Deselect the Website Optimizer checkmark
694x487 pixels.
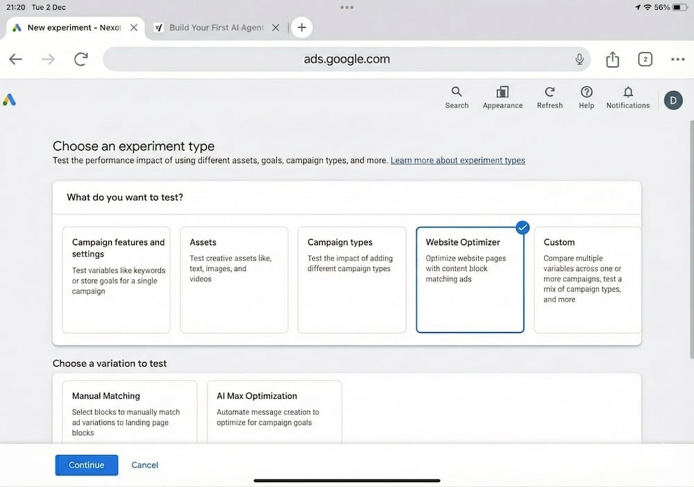(523, 227)
